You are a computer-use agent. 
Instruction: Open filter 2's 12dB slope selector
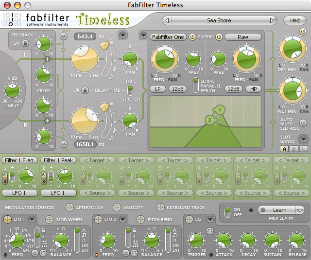(233, 89)
